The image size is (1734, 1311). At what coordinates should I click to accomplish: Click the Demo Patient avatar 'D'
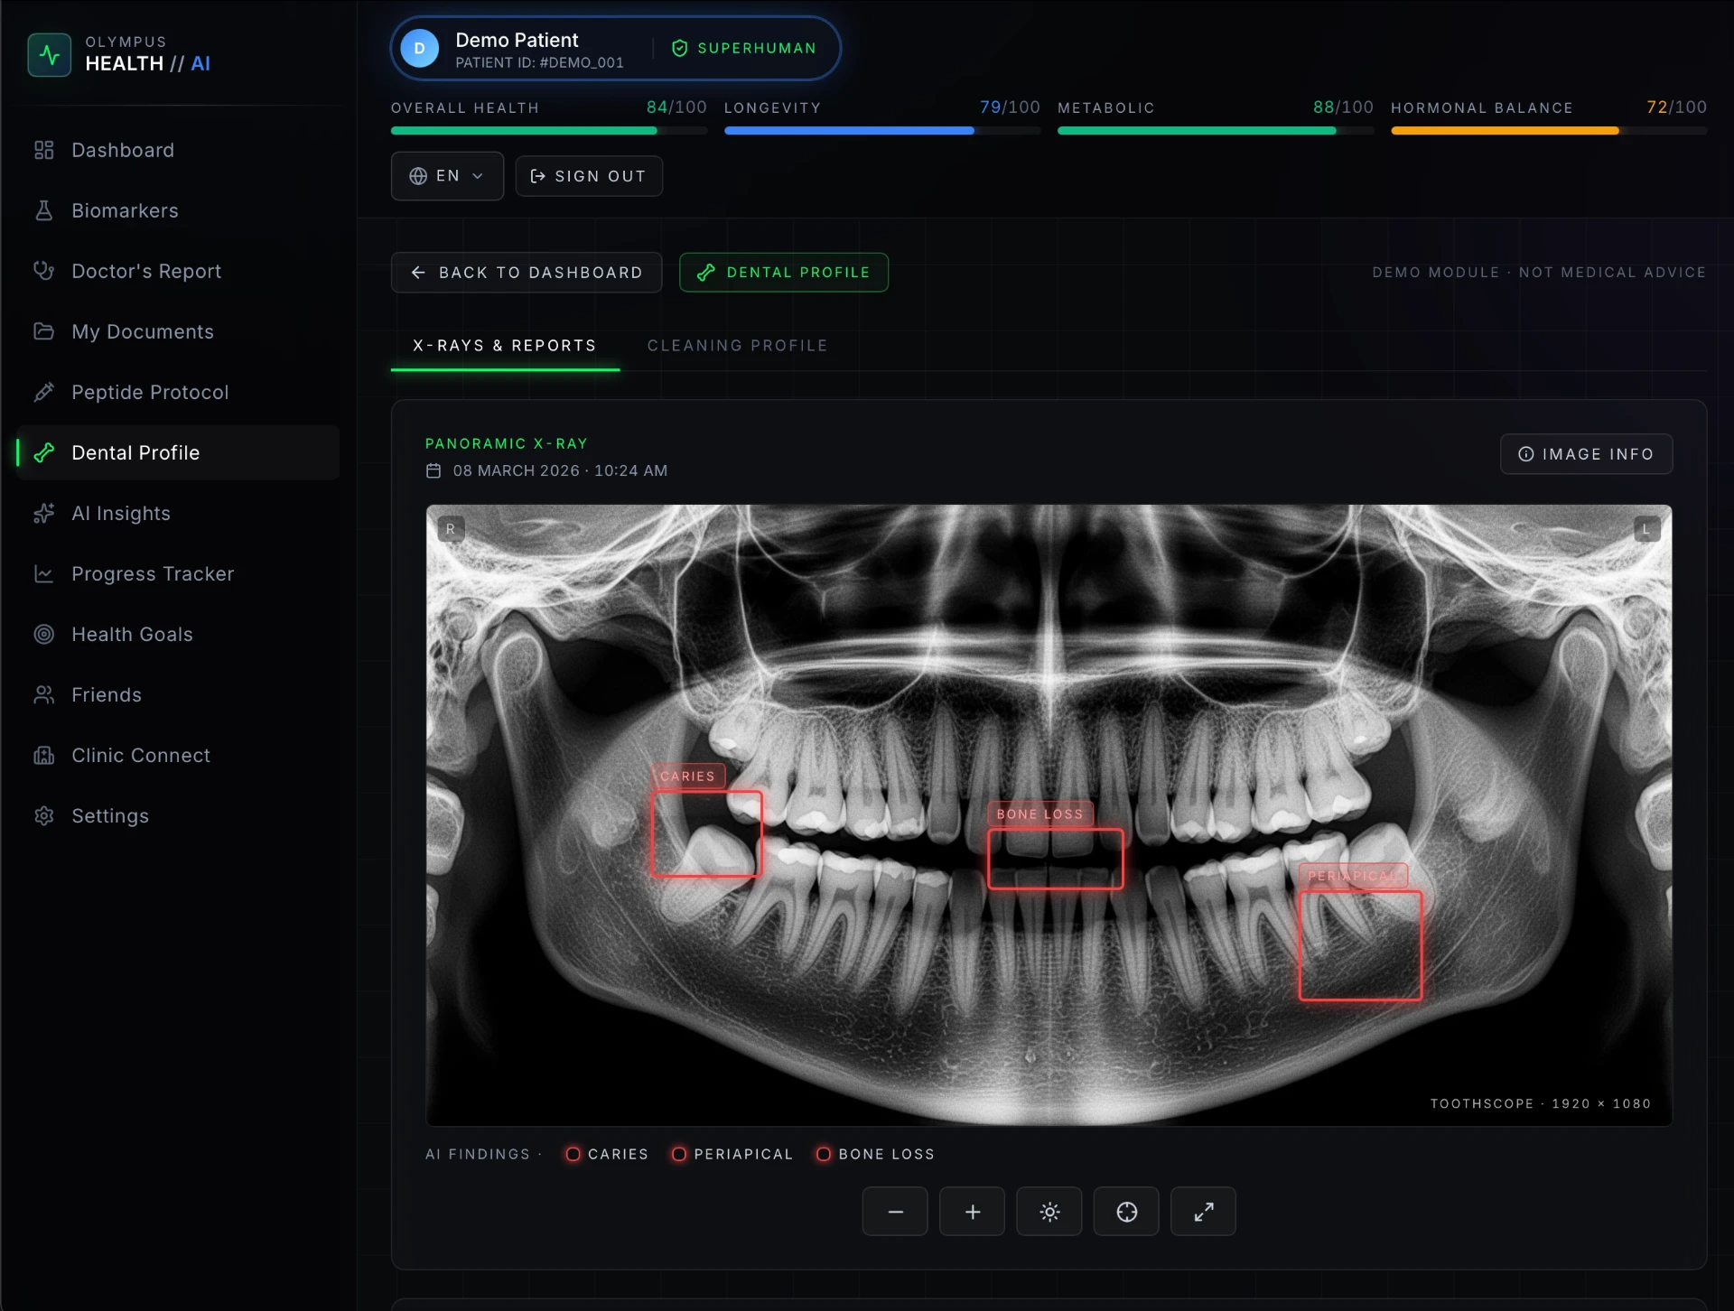(420, 49)
